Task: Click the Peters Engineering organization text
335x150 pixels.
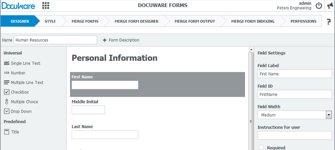Action: (x=294, y=8)
